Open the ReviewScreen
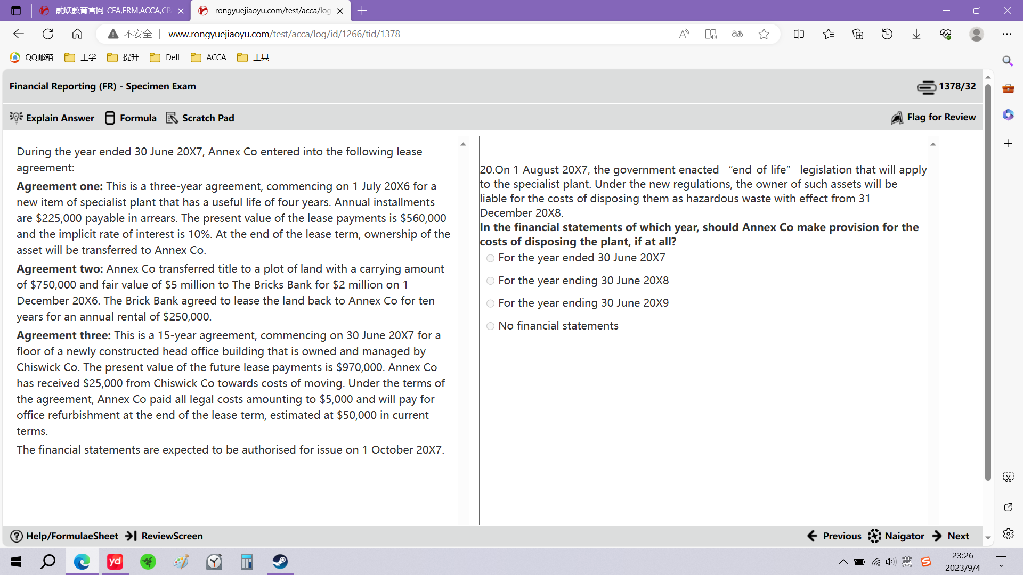 tap(164, 536)
